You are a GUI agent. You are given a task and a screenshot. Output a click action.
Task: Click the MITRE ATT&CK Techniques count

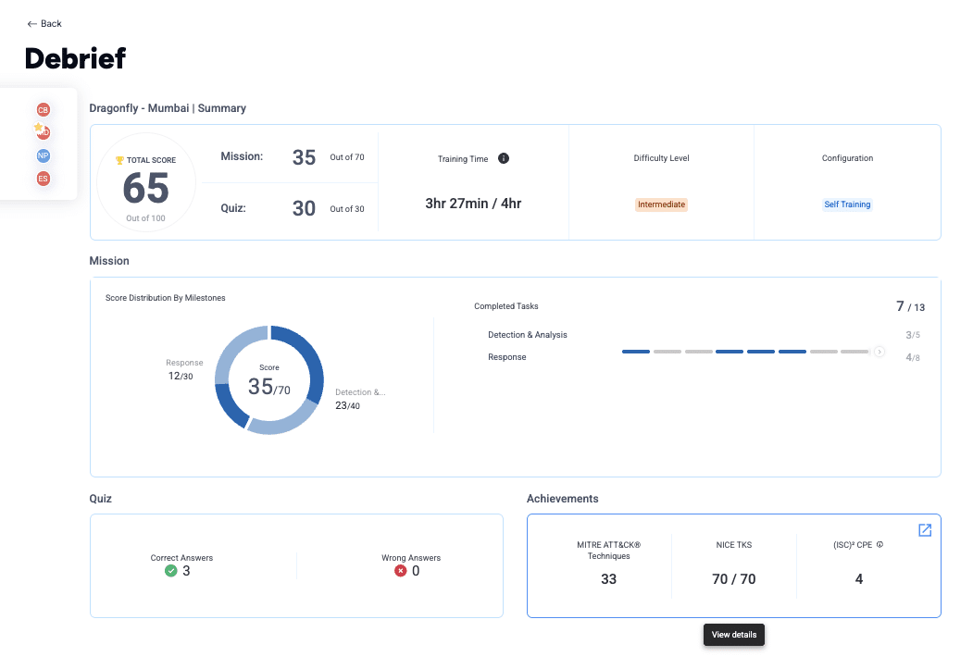click(608, 579)
